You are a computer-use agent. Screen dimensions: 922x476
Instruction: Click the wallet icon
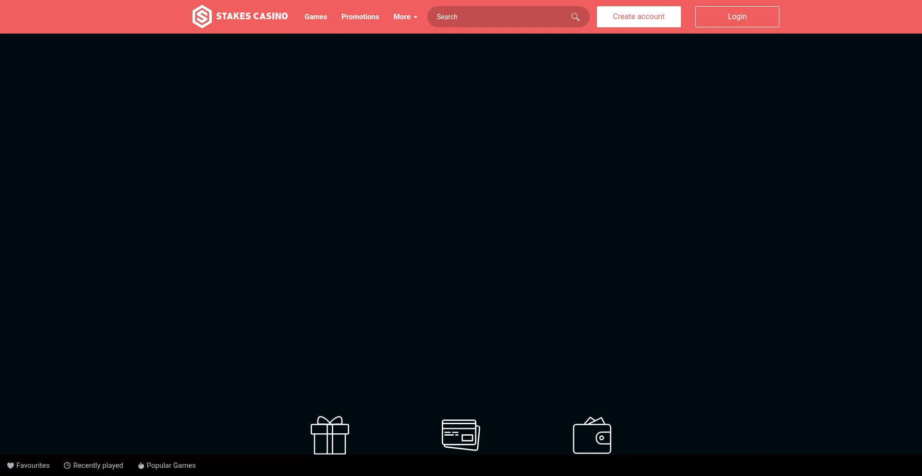coord(592,435)
